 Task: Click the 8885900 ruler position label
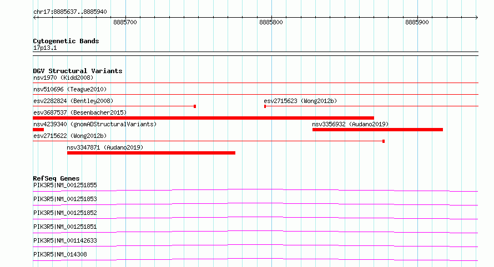pyautogui.click(x=417, y=22)
